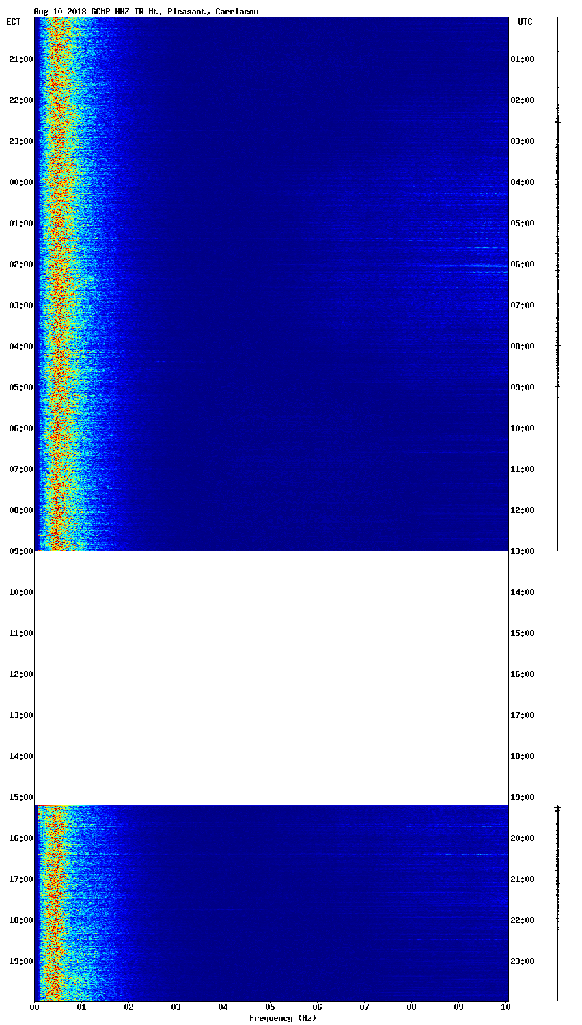Pick the 10:00 tick label on UTC axis
Viewport: 582px width, 1025px height.
pos(523,428)
